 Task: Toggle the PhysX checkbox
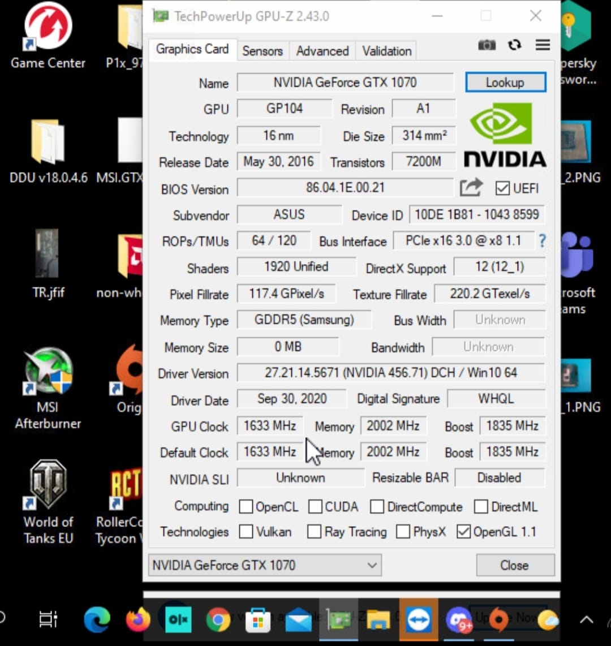tap(403, 532)
